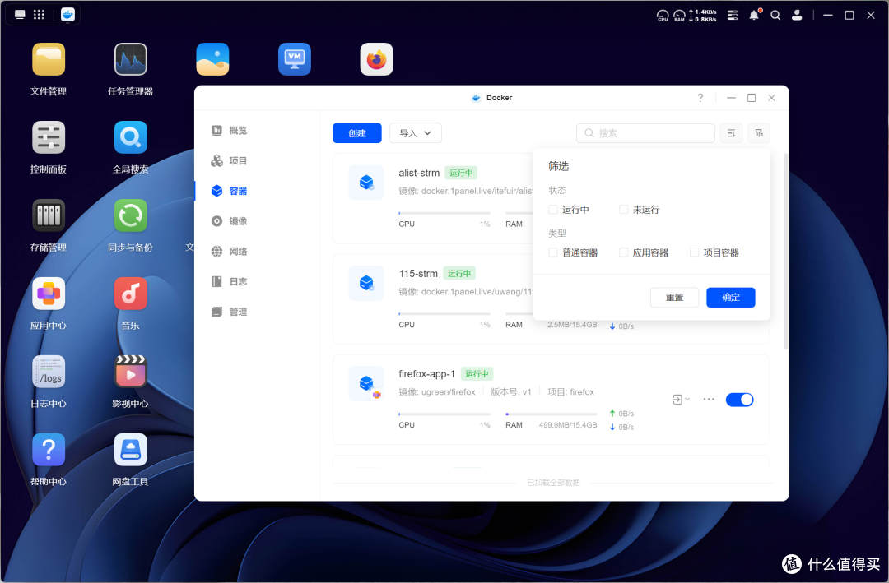The image size is (889, 583).
Task: Click the firefox-app-1 container name
Action: pyautogui.click(x=427, y=374)
